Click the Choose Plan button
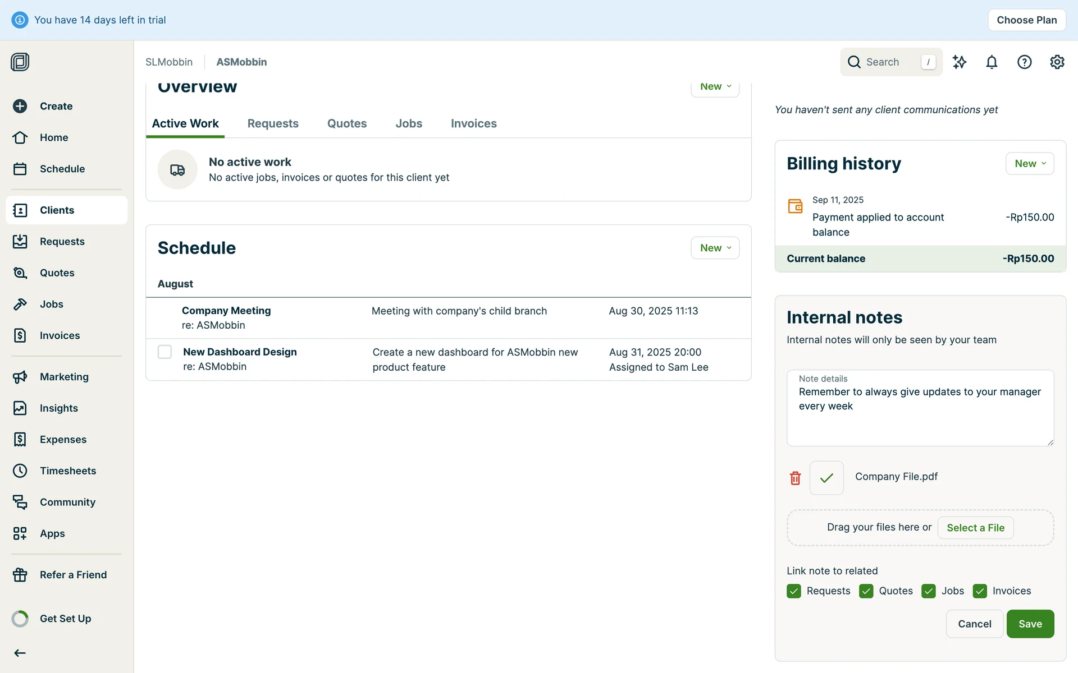This screenshot has height=673, width=1078. (x=1026, y=20)
